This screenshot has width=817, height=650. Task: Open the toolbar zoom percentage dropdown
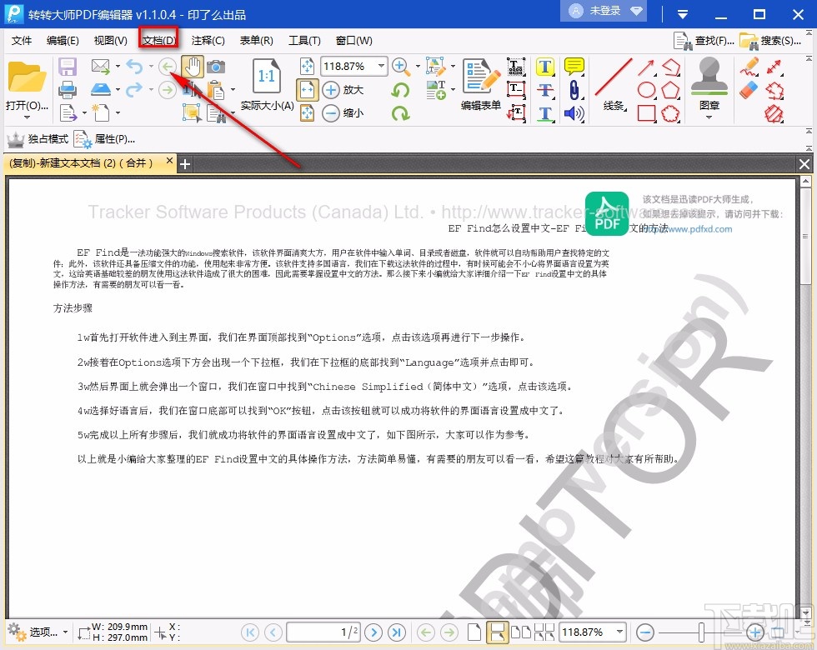(x=382, y=66)
